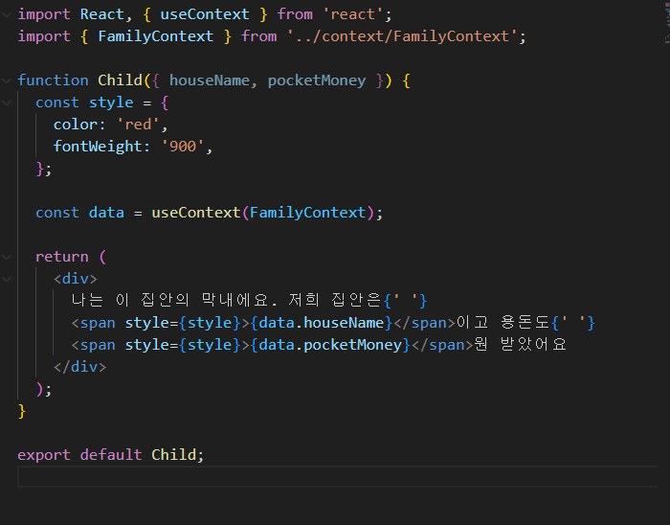Click the style variable in const style line
The height and width of the screenshot is (525, 670).
click(111, 103)
